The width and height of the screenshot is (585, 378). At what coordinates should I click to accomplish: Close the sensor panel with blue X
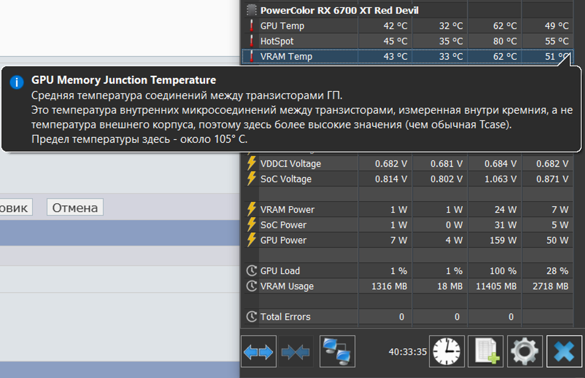click(564, 351)
